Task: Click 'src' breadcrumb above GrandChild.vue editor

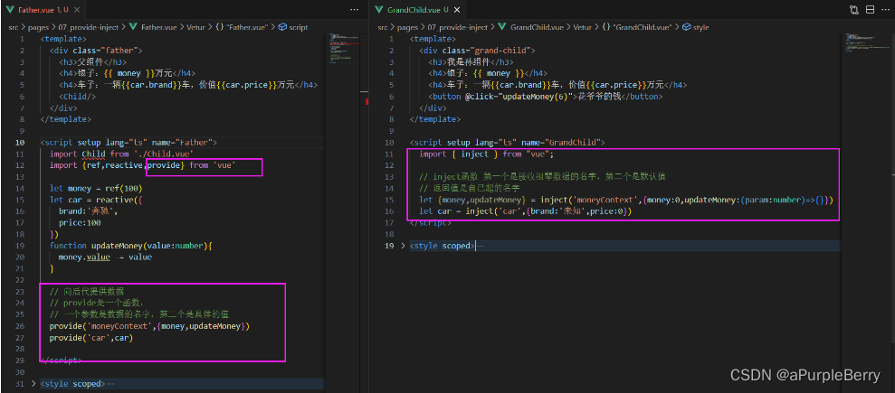Action: click(383, 27)
